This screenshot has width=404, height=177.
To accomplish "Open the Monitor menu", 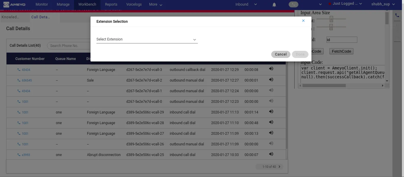I will (42, 4).
